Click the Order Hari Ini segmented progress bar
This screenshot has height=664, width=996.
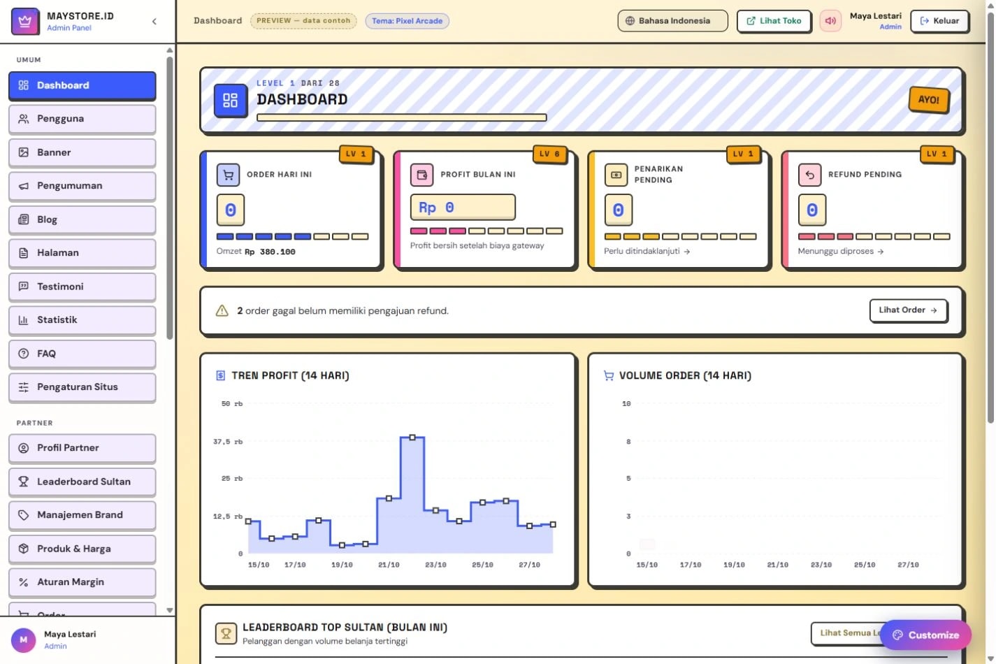(292, 237)
